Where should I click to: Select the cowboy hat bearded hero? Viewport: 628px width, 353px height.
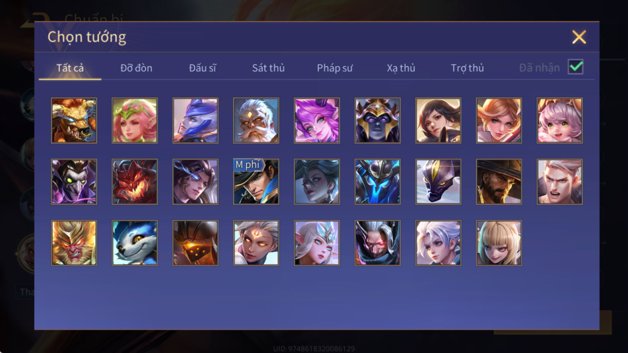[x=499, y=182]
